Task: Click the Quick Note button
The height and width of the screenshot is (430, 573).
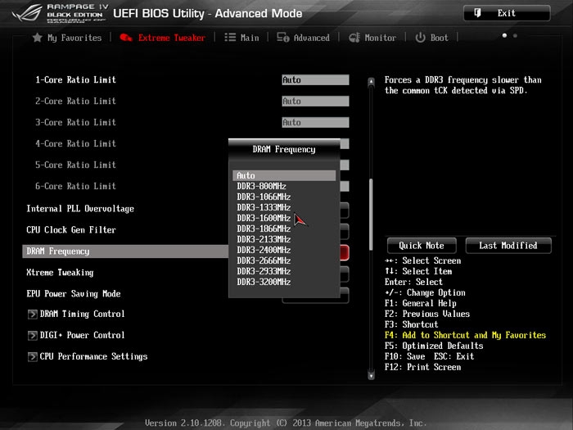Action: pos(421,246)
